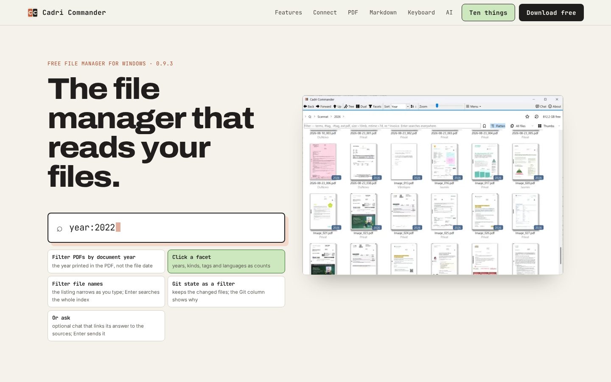
Task: Toggle Dual pane mode in the preview toolbar
Action: pyautogui.click(x=361, y=107)
